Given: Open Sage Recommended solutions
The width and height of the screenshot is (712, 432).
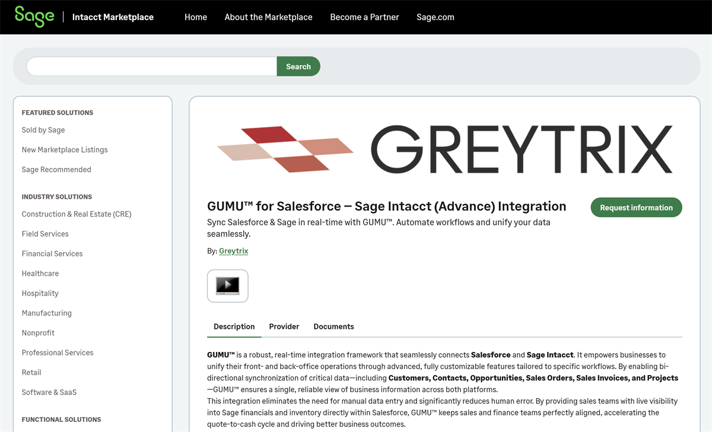Looking at the screenshot, I should [x=56, y=170].
